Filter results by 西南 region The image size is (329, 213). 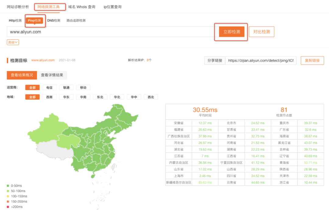point(49,97)
